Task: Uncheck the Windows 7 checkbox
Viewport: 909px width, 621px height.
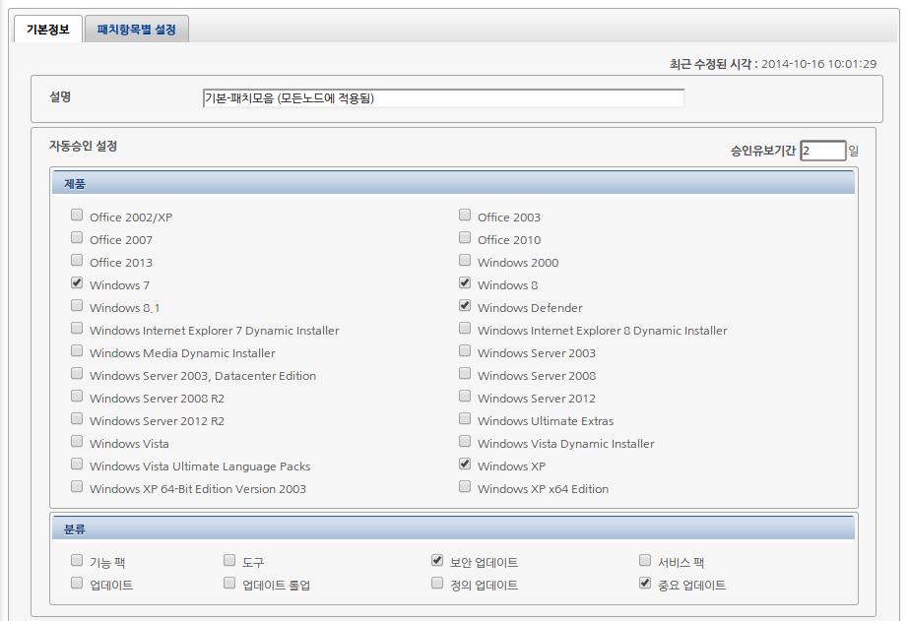Action: [76, 282]
